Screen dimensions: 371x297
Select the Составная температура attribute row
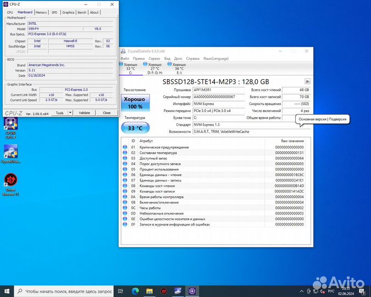(x=213, y=153)
